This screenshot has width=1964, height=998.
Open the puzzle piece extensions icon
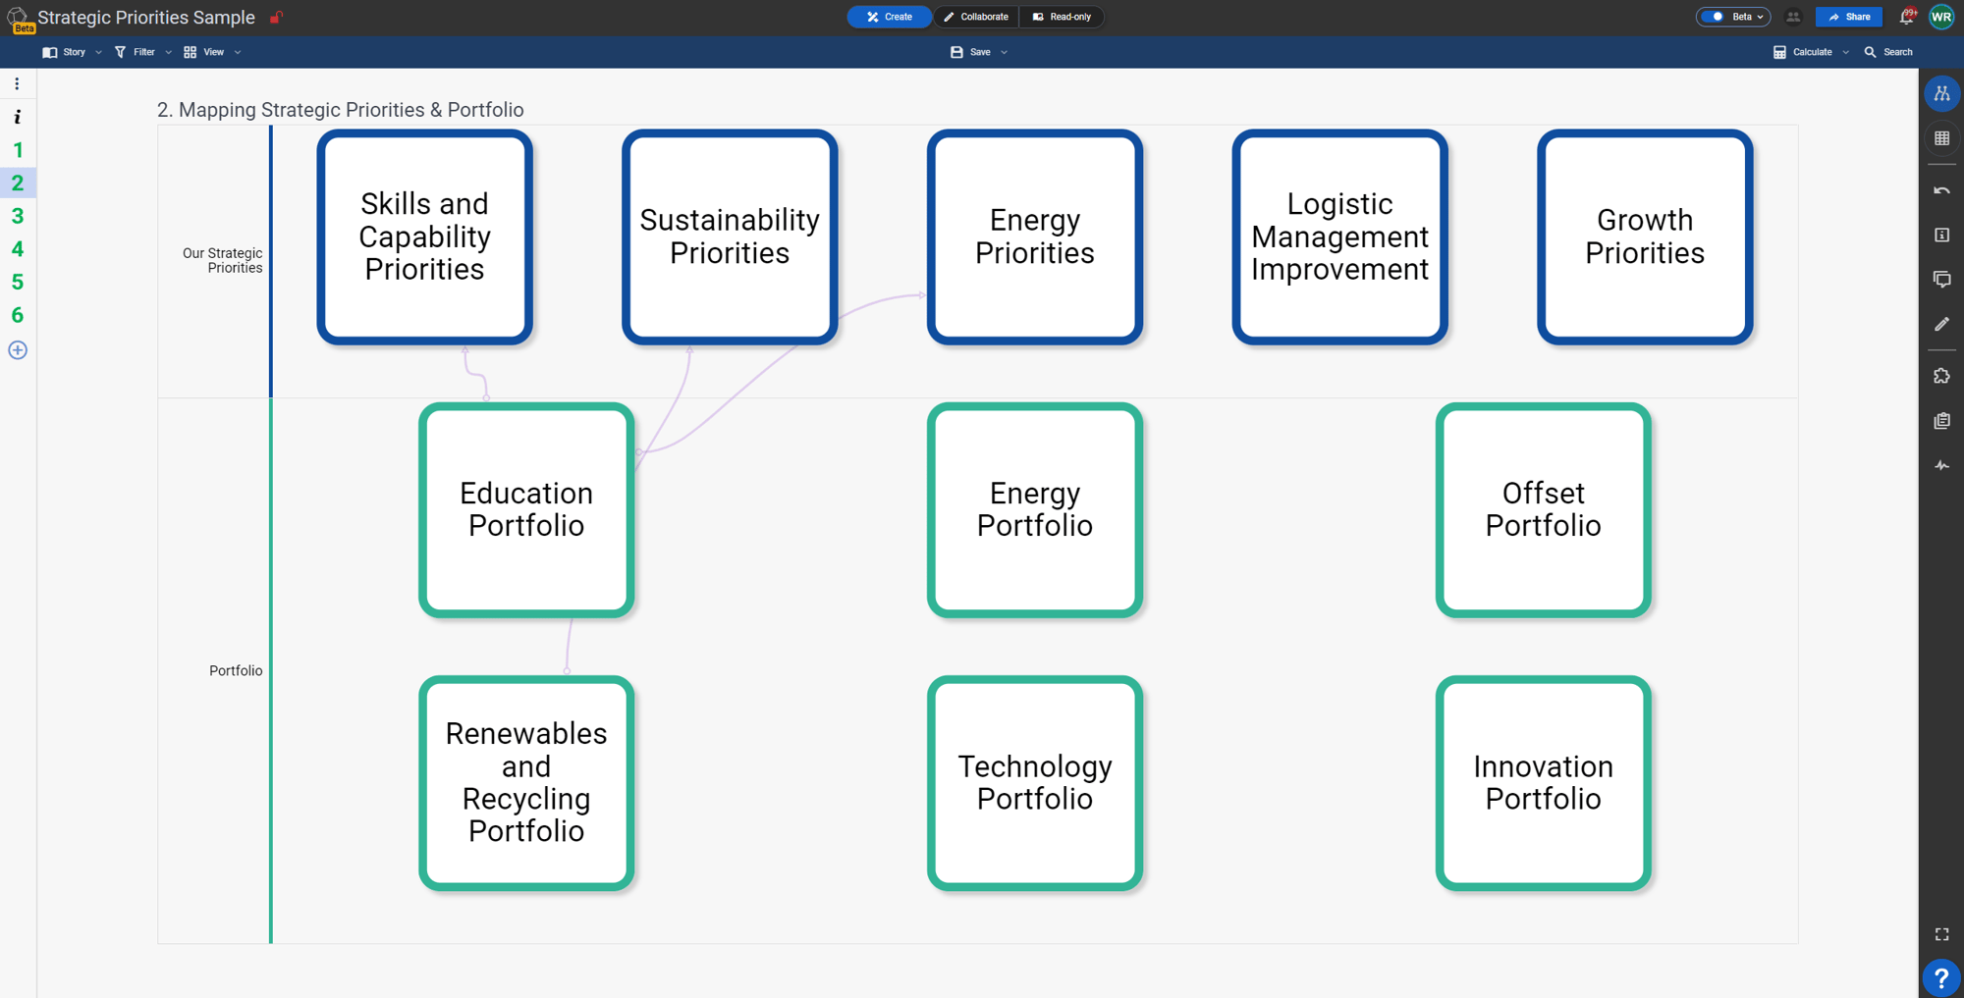(x=1941, y=377)
